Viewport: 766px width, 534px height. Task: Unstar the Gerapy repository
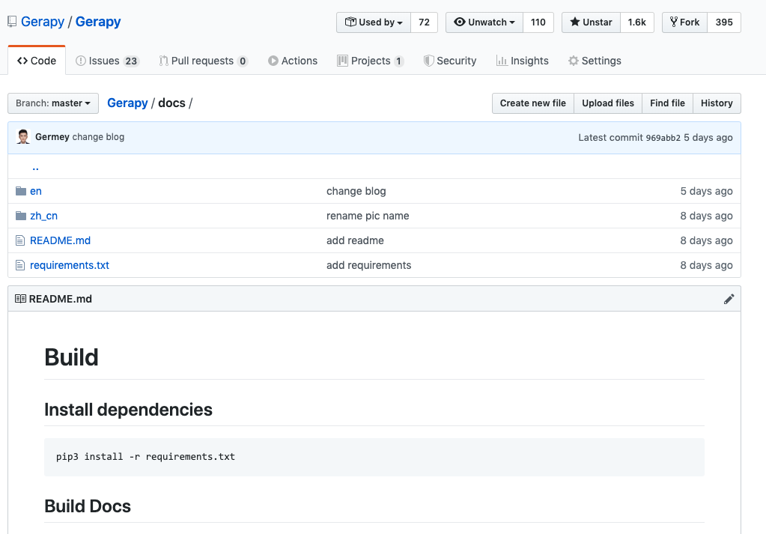point(591,22)
